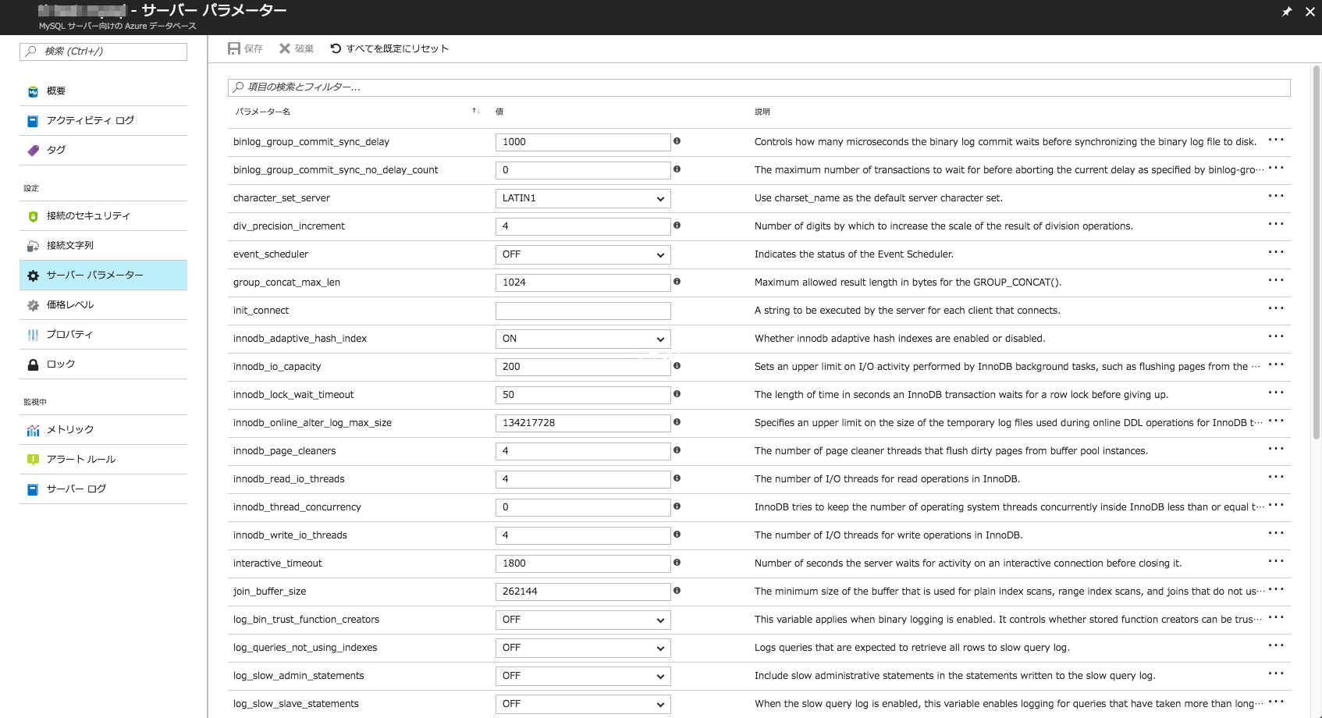Open the event_scheduler OFF dropdown
The width and height of the screenshot is (1322, 718).
click(x=583, y=254)
